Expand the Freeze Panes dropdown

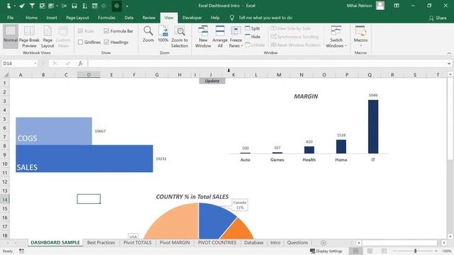[242, 45]
